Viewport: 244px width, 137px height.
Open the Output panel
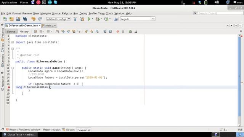click(69, 129)
